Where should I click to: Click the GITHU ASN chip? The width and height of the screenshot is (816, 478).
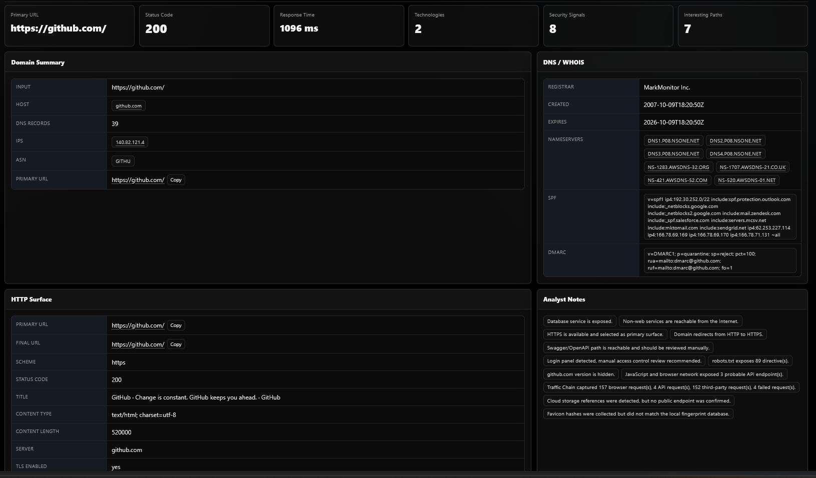[x=123, y=161]
